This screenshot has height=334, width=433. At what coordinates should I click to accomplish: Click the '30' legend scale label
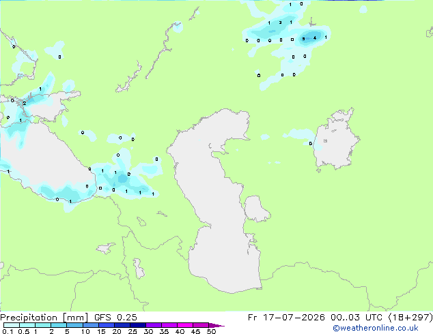(x=148, y=331)
